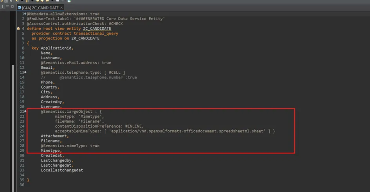Viewport: 370px width, 192px height.
Task: Collapse the fold marker at line 1
Action: [25, 14]
